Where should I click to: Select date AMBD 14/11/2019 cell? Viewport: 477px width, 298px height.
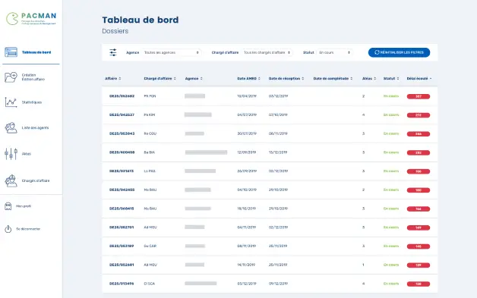[246, 265]
